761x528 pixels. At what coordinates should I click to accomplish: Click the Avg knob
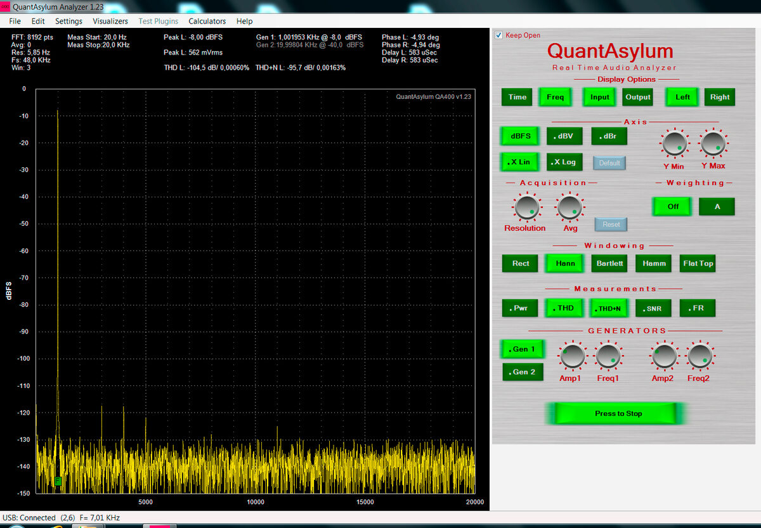click(570, 206)
